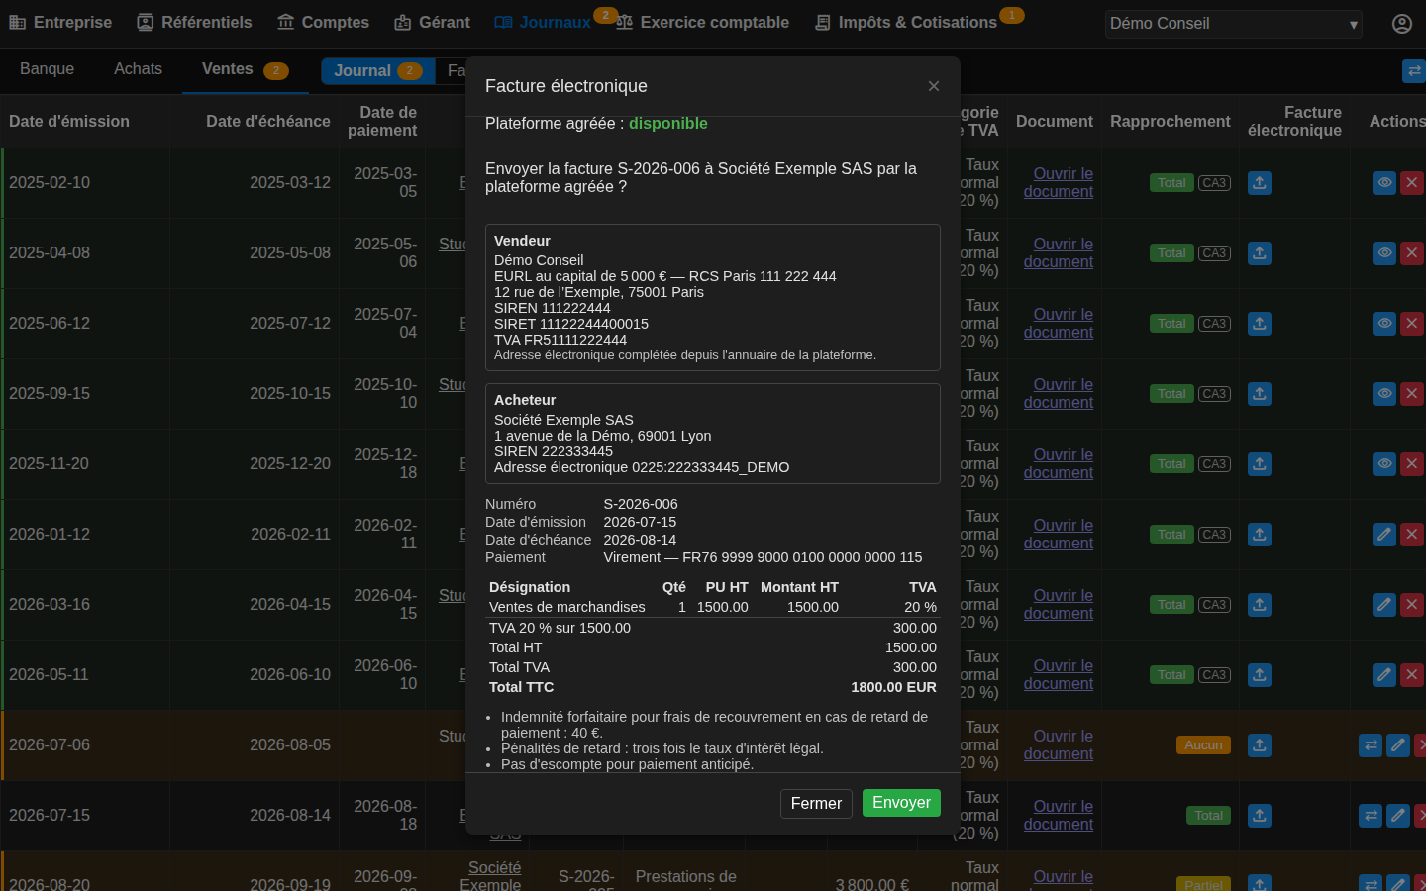Switch to the Achats tab
The width and height of the screenshot is (1426, 891).
point(138,69)
